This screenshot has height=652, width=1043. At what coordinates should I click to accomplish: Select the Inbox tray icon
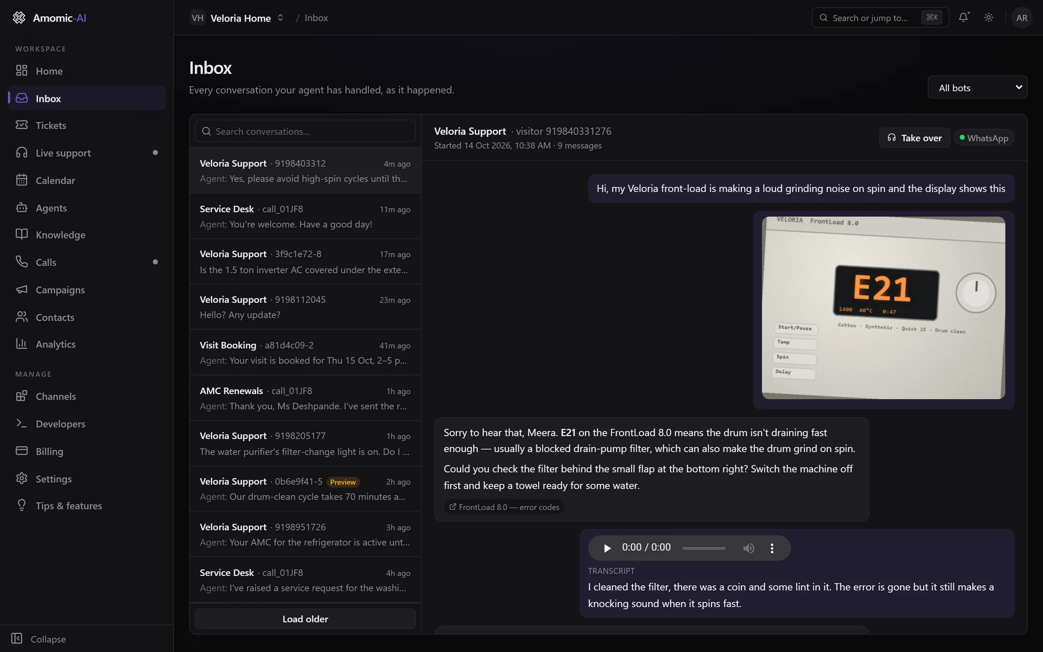click(21, 98)
